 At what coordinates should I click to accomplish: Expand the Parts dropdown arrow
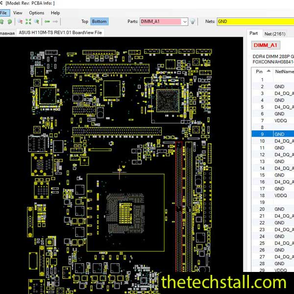click(x=185, y=22)
